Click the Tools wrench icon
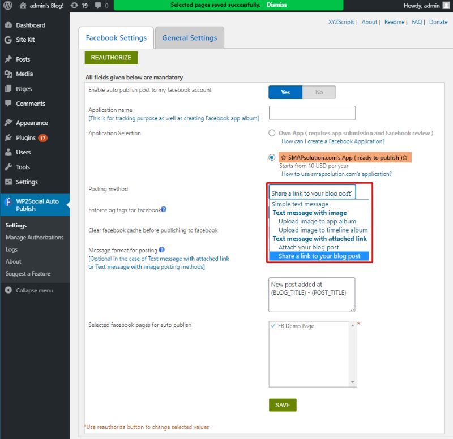Screen dimensions: 453x439 [x=8, y=167]
